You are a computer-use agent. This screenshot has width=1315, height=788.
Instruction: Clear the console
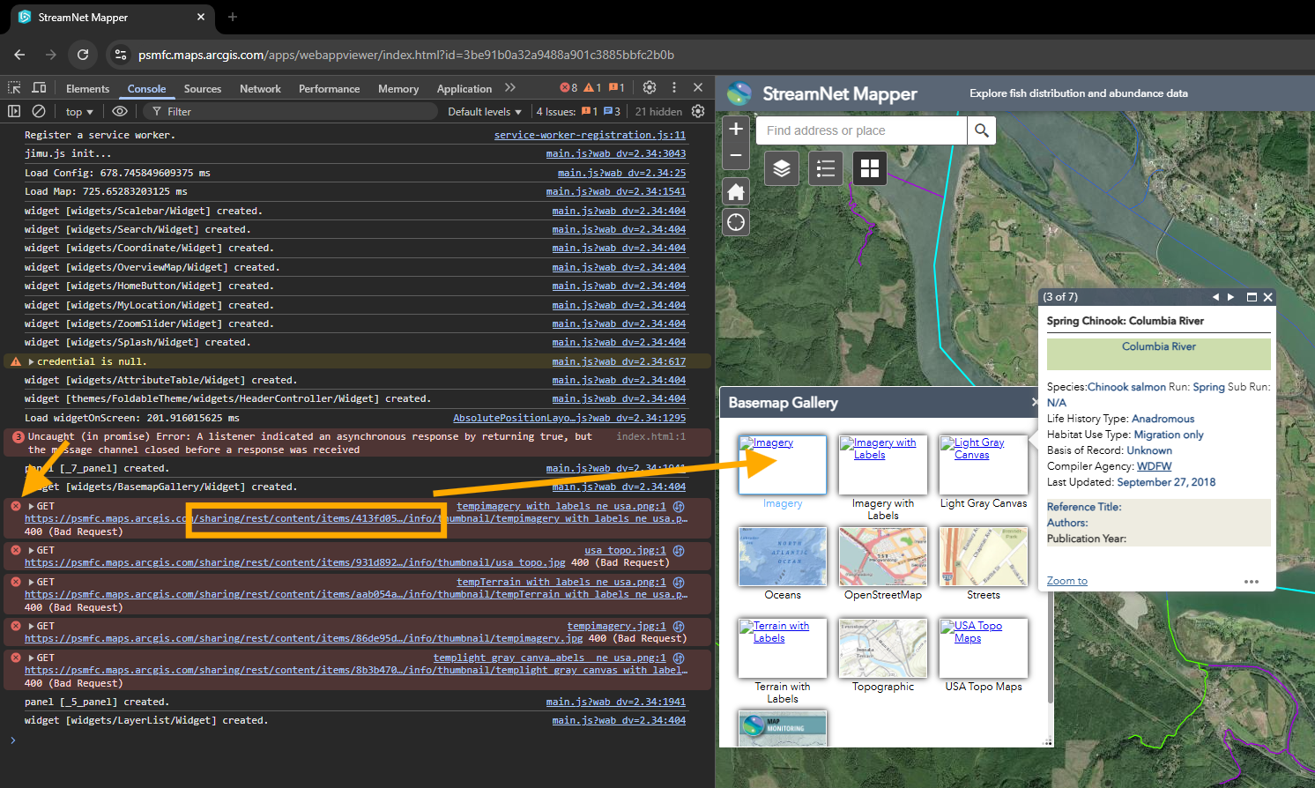pos(39,111)
